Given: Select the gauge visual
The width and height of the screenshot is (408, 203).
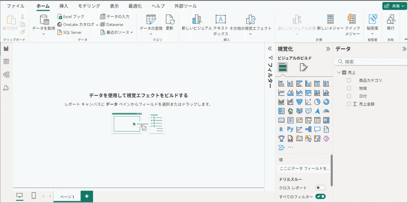Looking at the screenshot, I should coord(326,111).
